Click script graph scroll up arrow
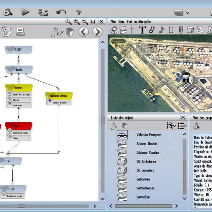 click(x=102, y=42)
